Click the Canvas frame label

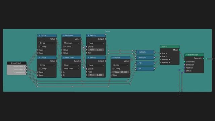pos(107,31)
